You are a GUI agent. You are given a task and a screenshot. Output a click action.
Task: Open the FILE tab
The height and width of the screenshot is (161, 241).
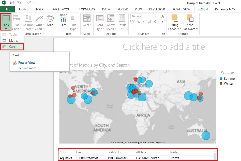click(7, 9)
